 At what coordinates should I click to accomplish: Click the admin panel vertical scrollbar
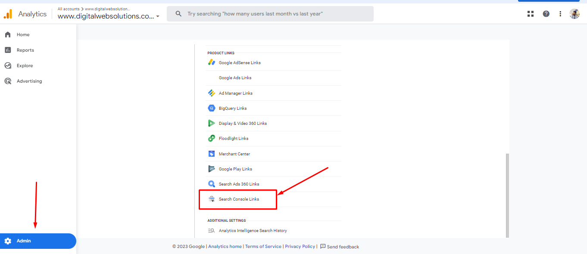coord(507,195)
